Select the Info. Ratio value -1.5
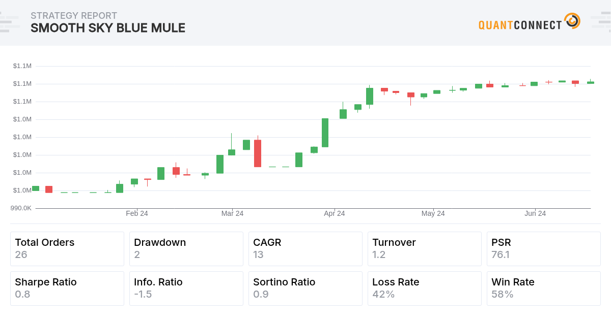The height and width of the screenshot is (321, 611). coord(143,294)
